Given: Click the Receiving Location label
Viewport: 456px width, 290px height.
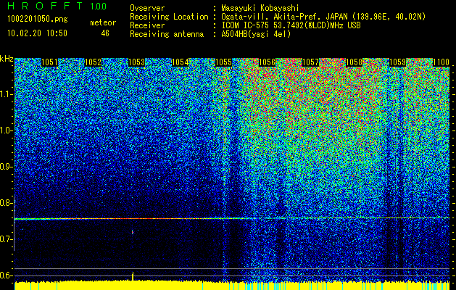Looking at the screenshot, I should [169, 17].
